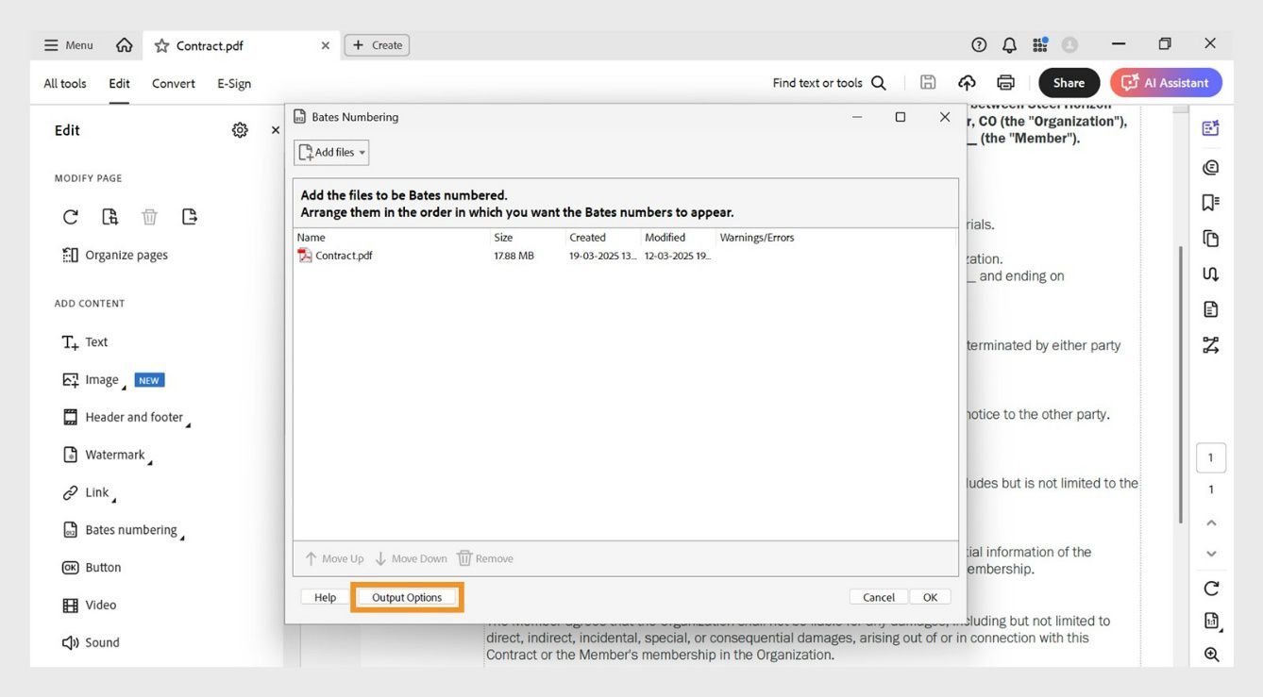1263x697 pixels.
Task: Click the Print icon in the toolbar
Action: [1005, 82]
